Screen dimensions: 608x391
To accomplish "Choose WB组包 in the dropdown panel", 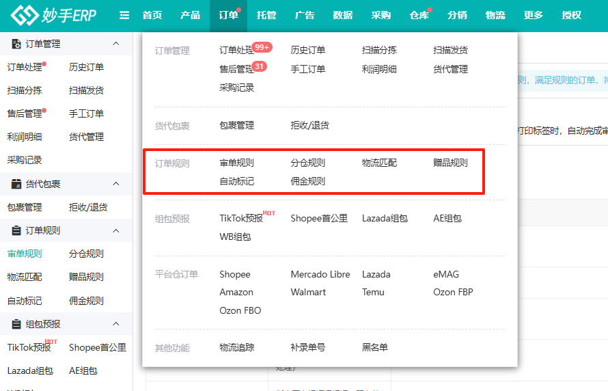I will pos(236,237).
